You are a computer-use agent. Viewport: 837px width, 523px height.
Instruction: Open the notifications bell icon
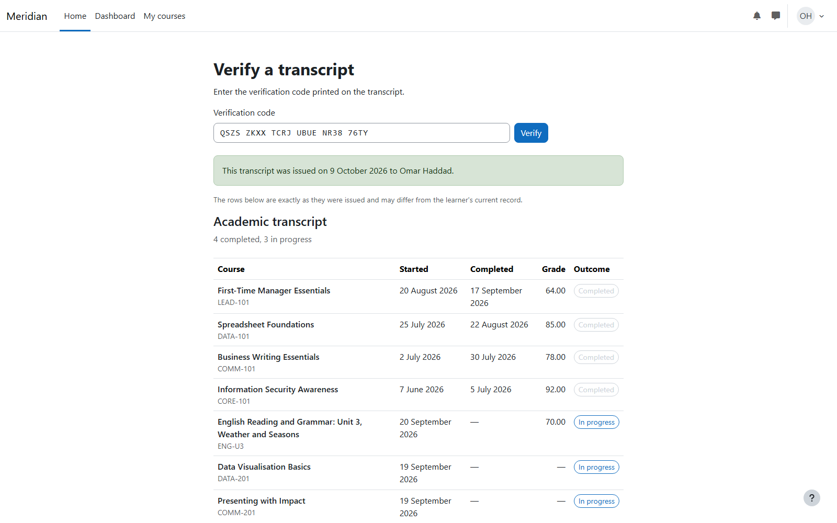757,16
